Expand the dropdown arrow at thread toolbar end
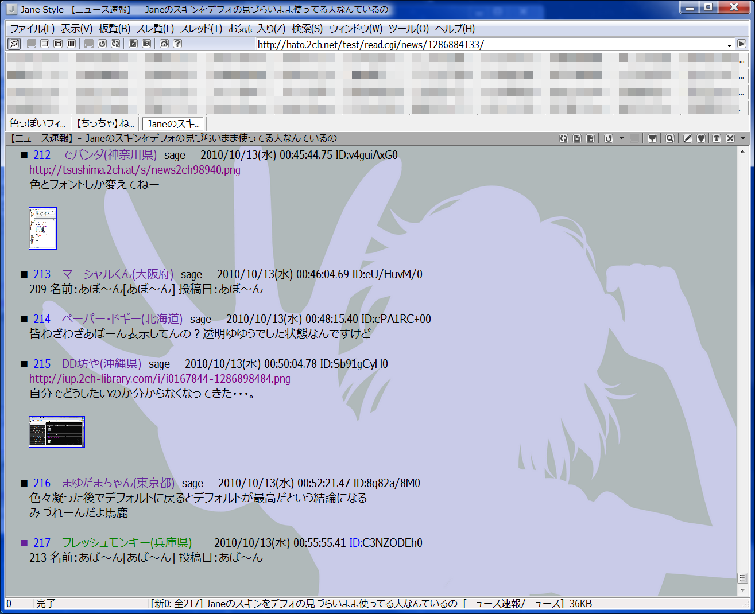The height and width of the screenshot is (614, 755). tap(743, 138)
